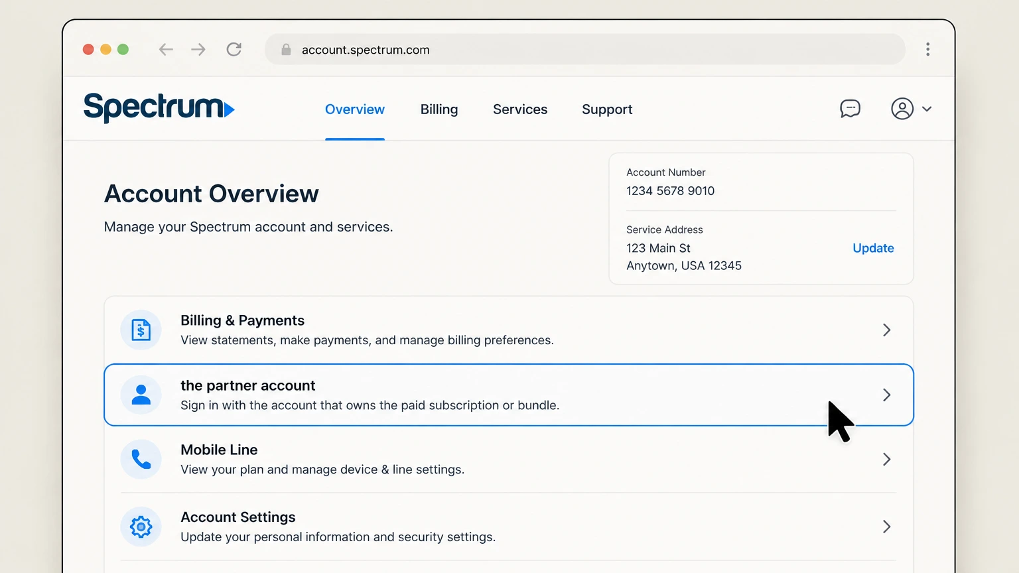Click the browser forward arrow

(198, 49)
